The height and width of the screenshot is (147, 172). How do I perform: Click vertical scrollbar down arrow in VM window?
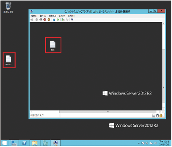(x=164, y=109)
